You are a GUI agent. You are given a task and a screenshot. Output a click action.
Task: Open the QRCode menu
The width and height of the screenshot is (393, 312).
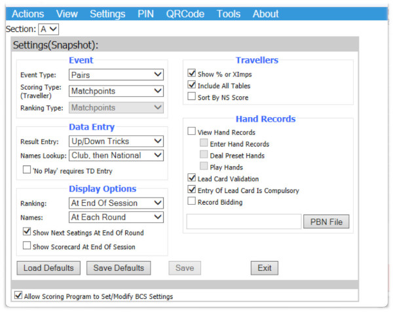(x=185, y=14)
